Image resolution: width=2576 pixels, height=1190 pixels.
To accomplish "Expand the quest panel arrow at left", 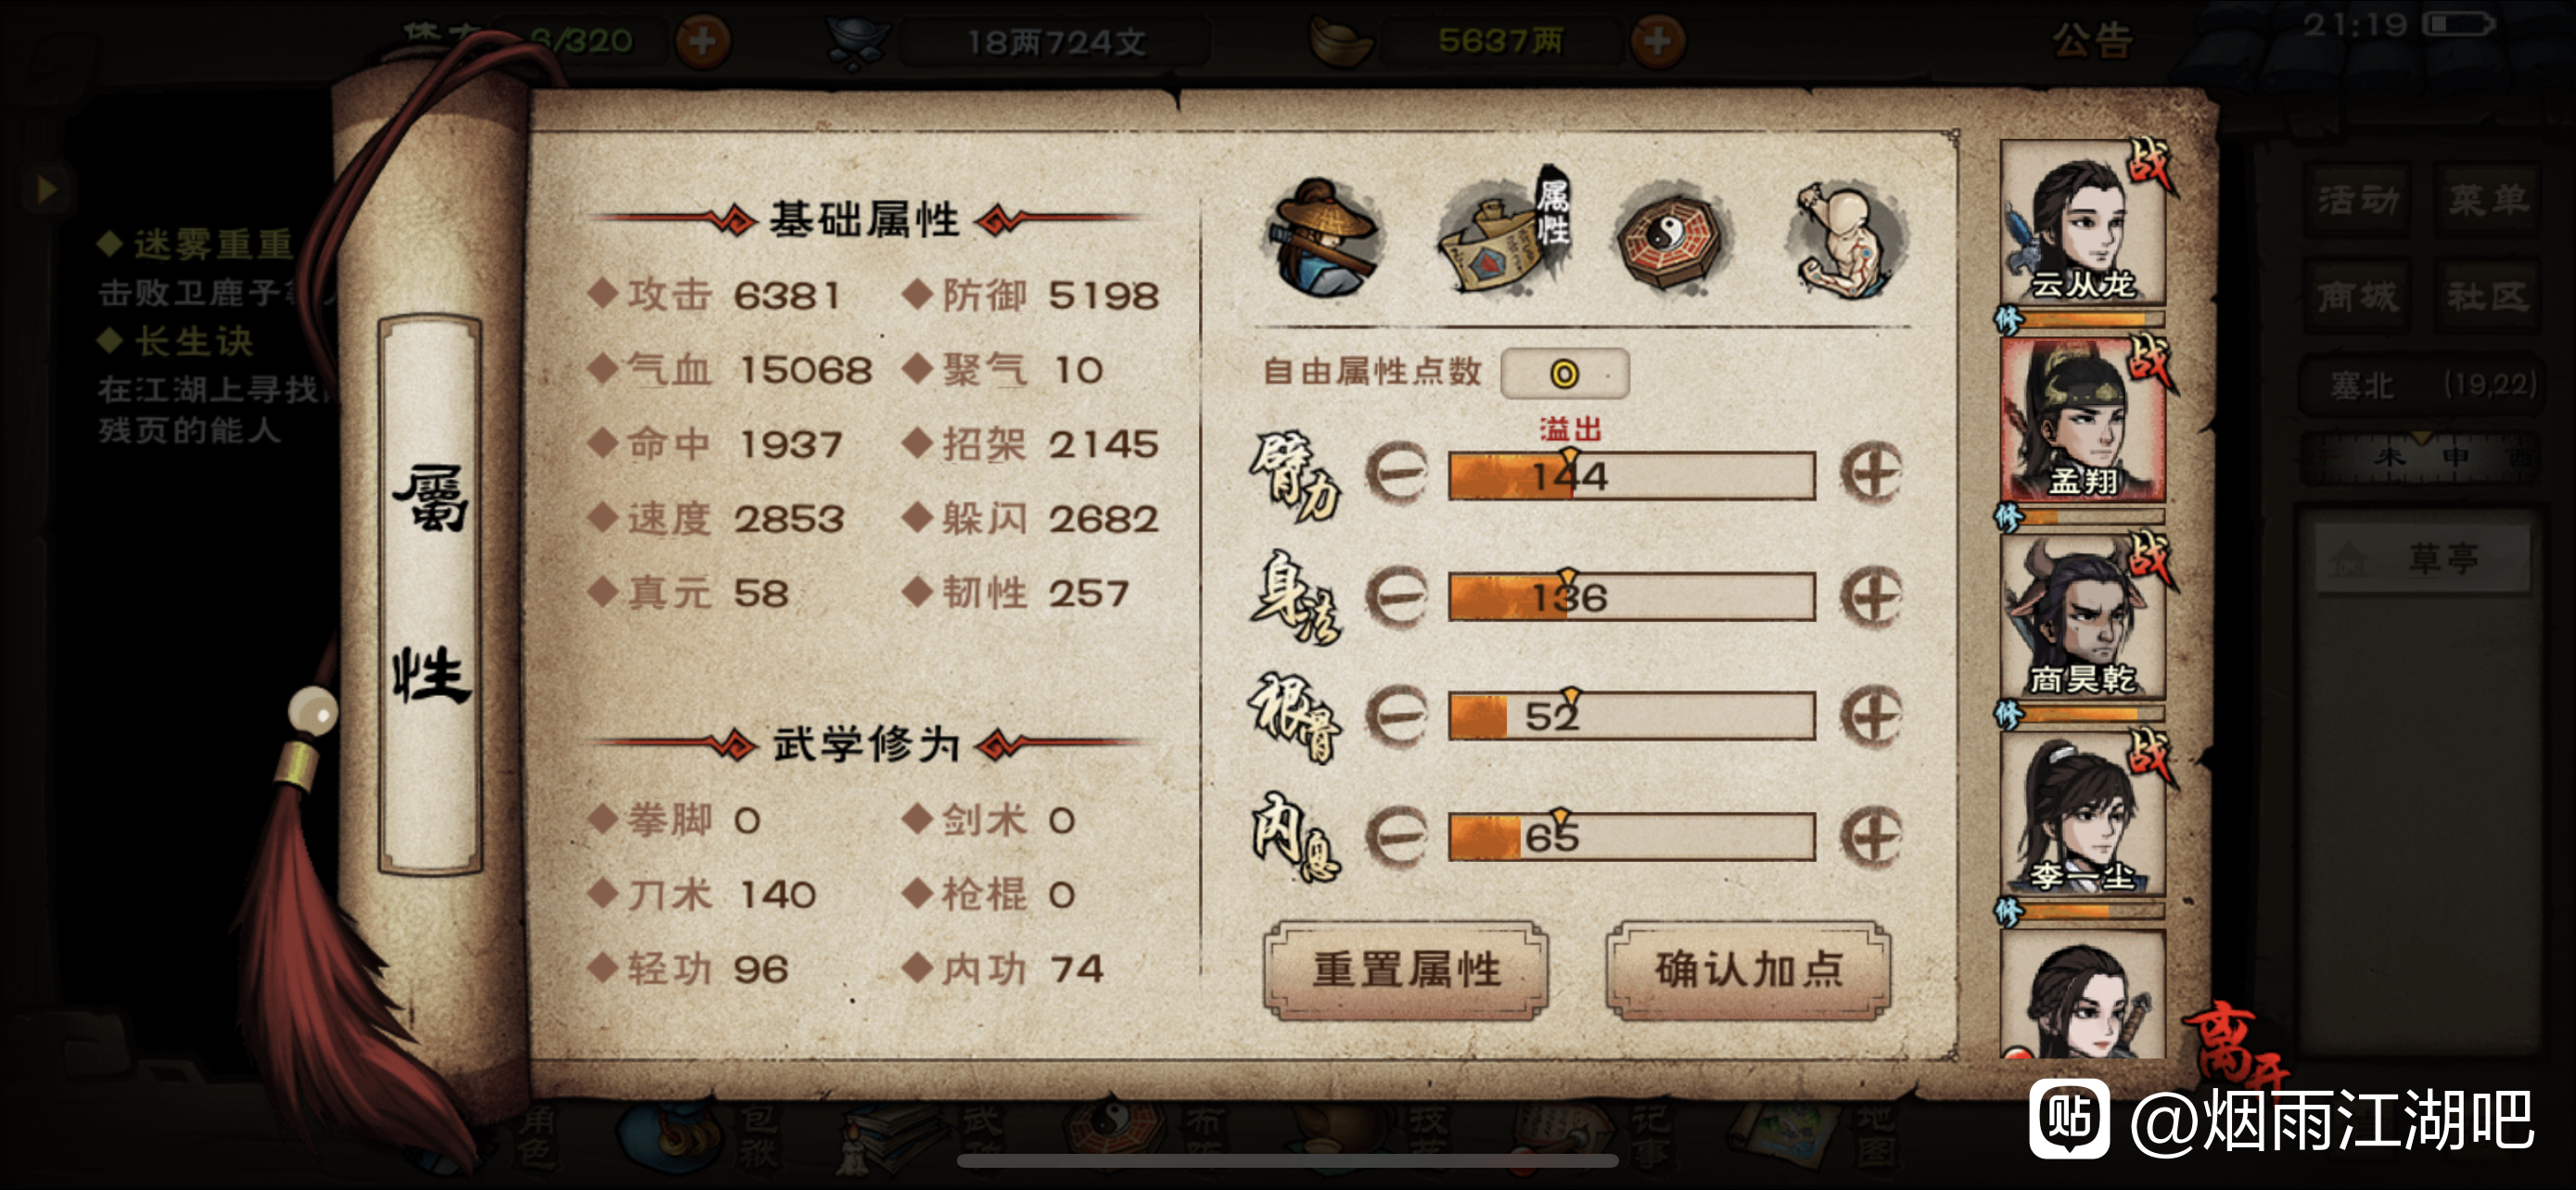I will (x=46, y=188).
